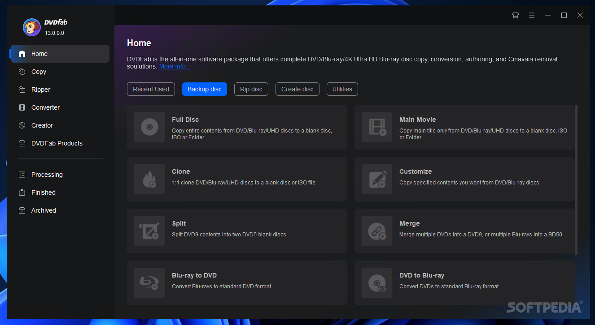The height and width of the screenshot is (325, 595).
Task: Click the Customize pencil icon
Action: tap(377, 179)
